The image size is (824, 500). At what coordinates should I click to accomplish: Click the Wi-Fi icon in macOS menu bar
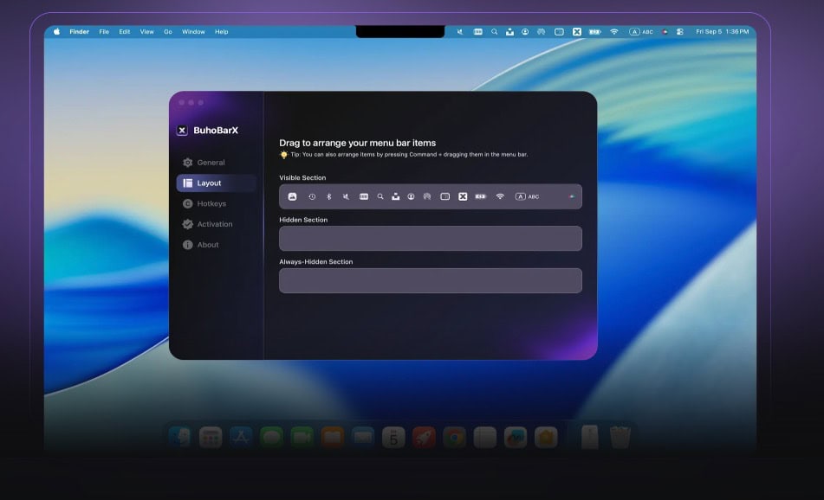614,32
